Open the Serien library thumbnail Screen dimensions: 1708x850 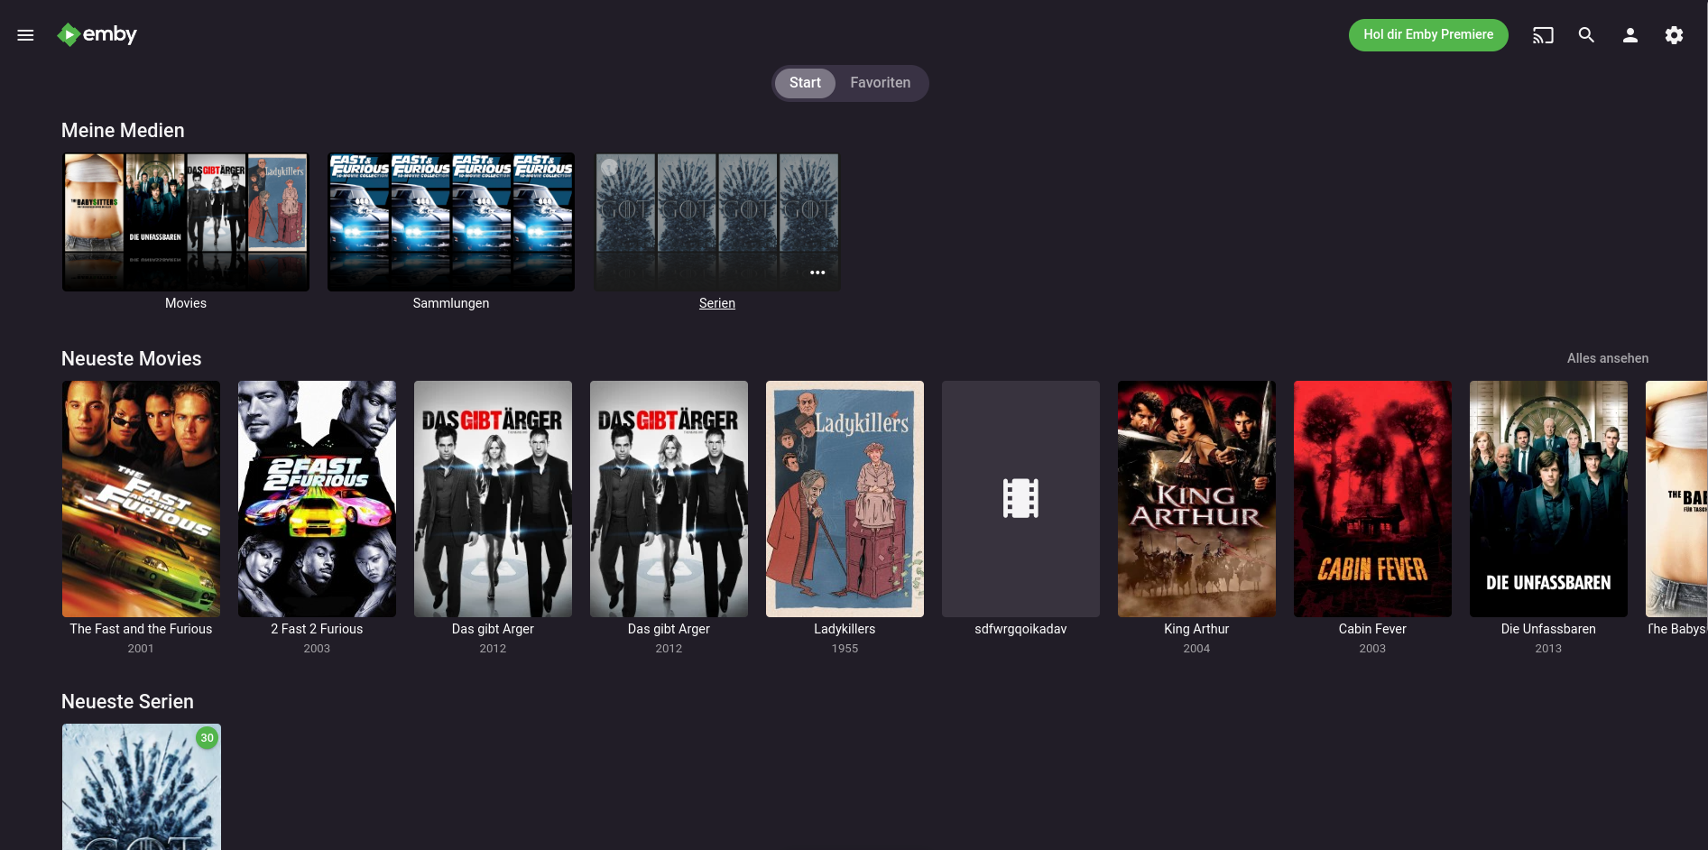716,222
